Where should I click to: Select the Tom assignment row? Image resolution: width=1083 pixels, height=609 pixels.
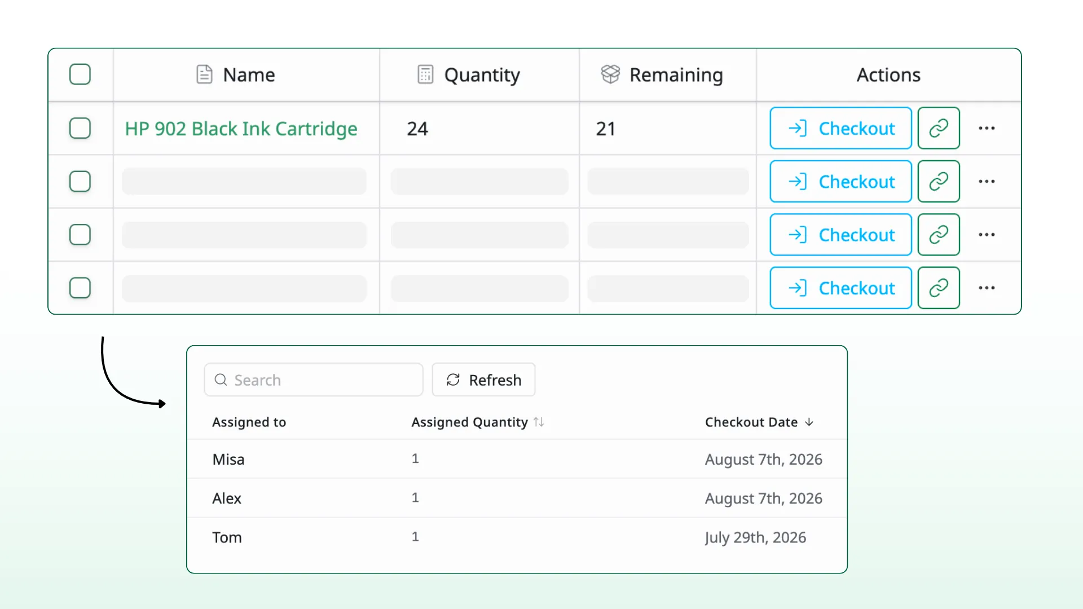(517, 537)
